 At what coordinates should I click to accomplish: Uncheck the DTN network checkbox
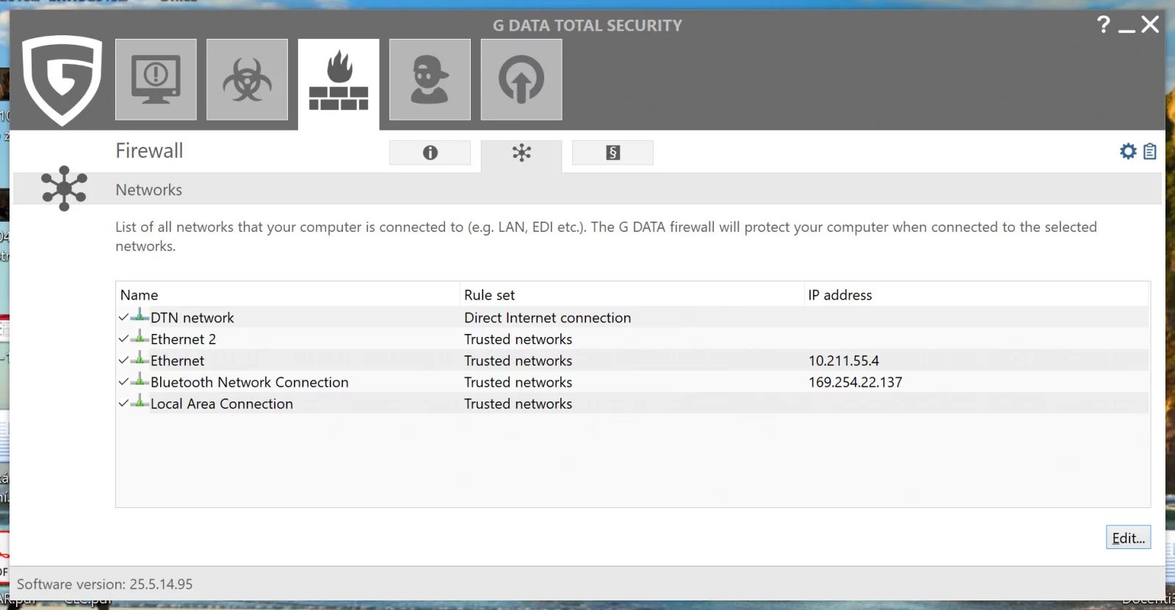(x=123, y=318)
